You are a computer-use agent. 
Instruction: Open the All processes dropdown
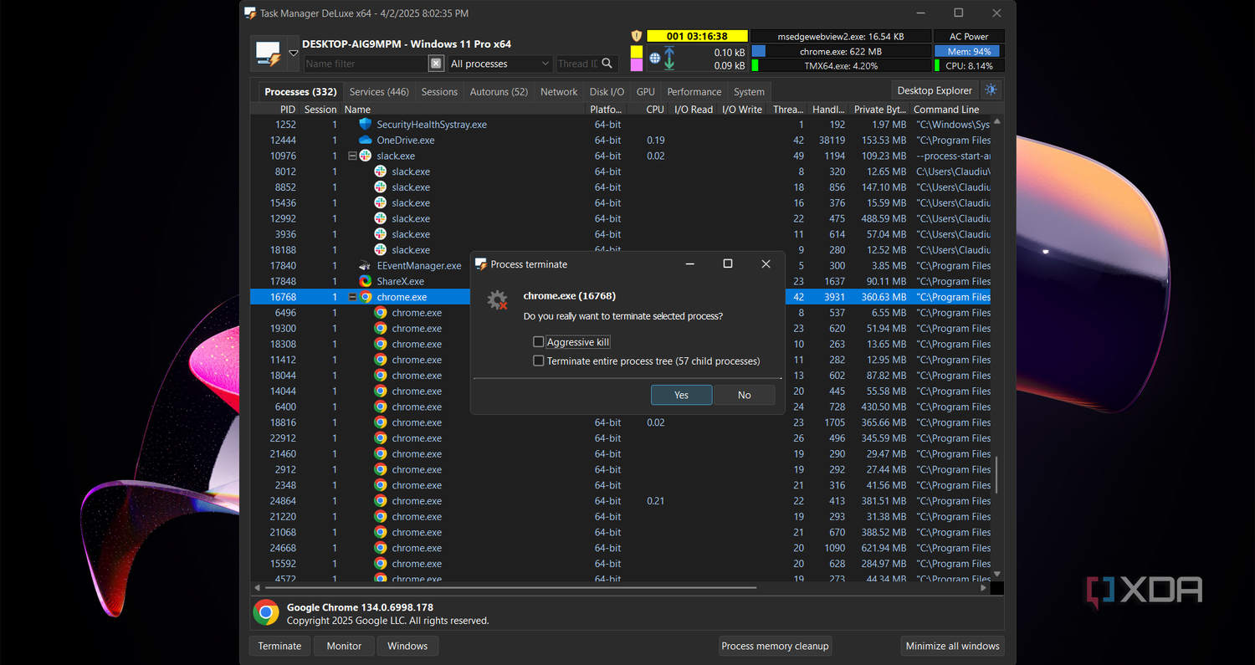pyautogui.click(x=500, y=64)
